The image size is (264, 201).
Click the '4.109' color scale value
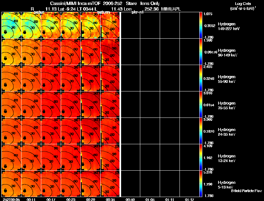(x=208, y=146)
